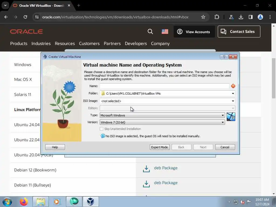Click the Debian 12 deb Package link

[x=166, y=168]
